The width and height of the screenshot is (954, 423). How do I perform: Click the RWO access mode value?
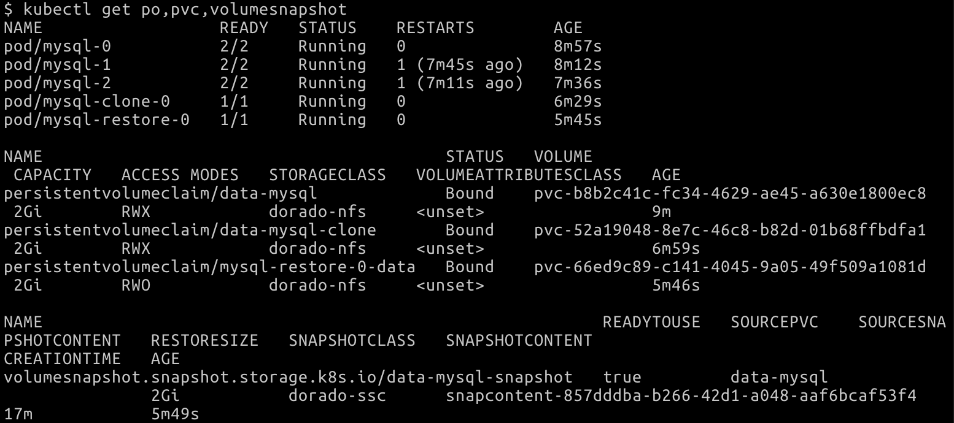pos(136,285)
